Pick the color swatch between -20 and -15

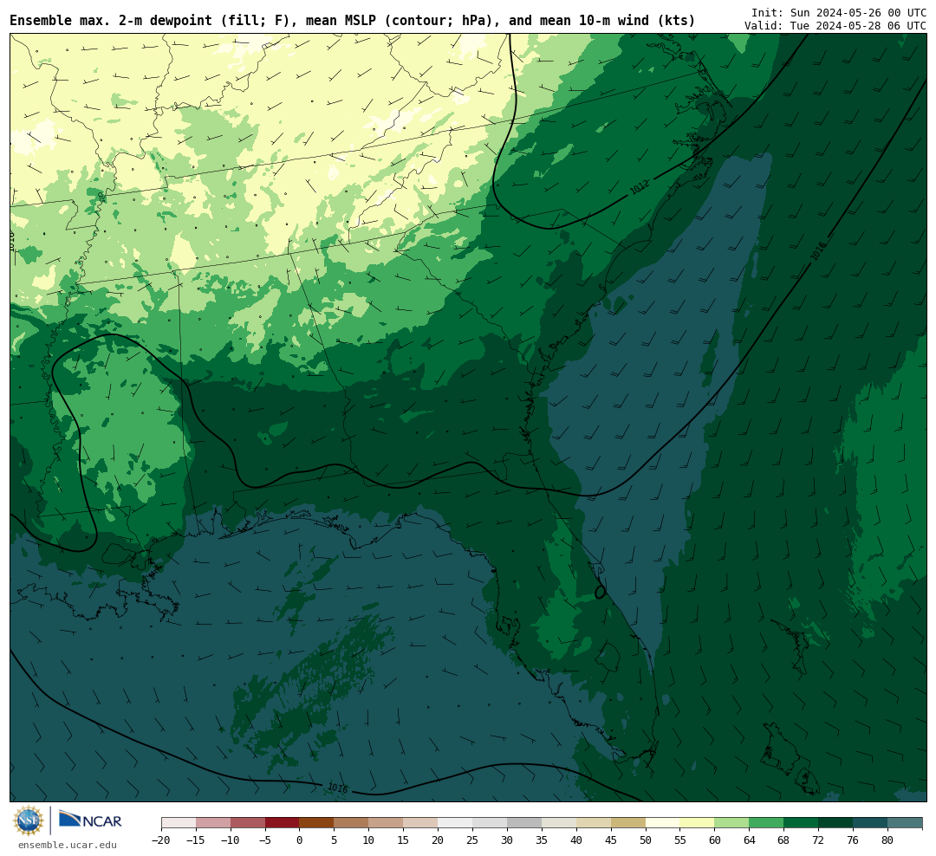click(x=179, y=823)
